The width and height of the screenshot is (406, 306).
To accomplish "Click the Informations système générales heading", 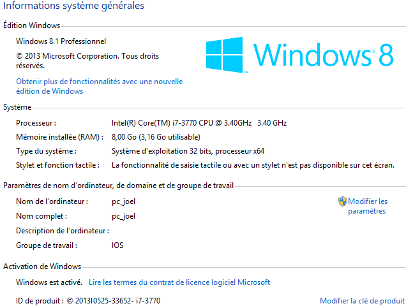I will coord(73,6).
